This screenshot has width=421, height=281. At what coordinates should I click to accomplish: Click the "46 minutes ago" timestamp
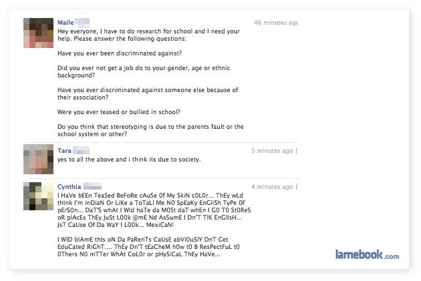tap(275, 23)
